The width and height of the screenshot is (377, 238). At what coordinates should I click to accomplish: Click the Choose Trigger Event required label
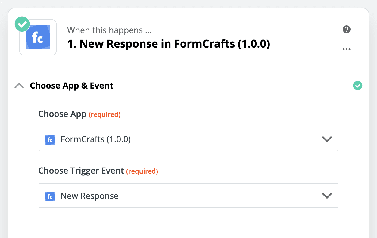[x=98, y=171]
